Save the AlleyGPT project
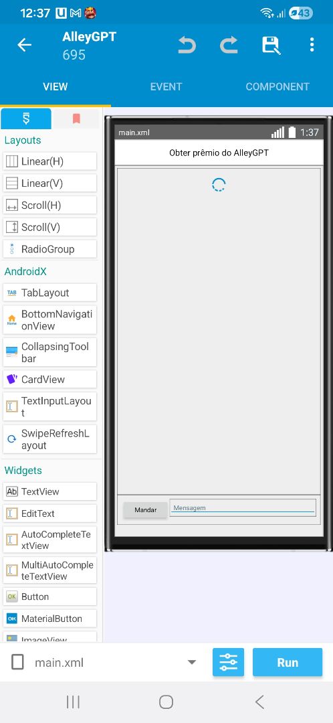The width and height of the screenshot is (333, 723). pyautogui.click(x=271, y=46)
